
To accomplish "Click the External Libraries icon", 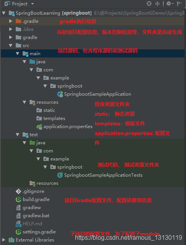I will click(x=12, y=240).
